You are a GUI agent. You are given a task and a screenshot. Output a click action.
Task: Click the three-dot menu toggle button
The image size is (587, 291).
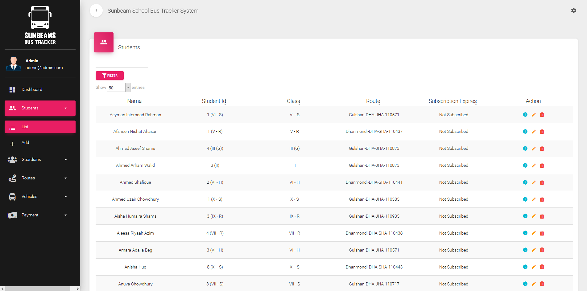(x=96, y=11)
